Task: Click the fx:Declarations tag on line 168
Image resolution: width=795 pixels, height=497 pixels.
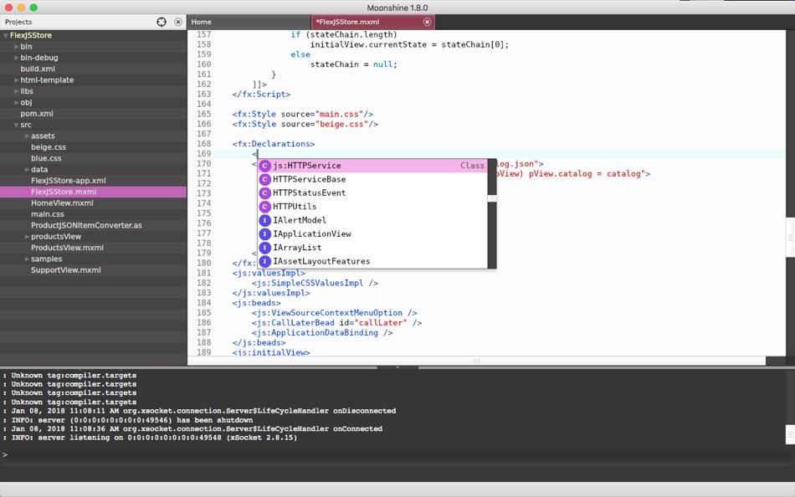Action: [274, 144]
